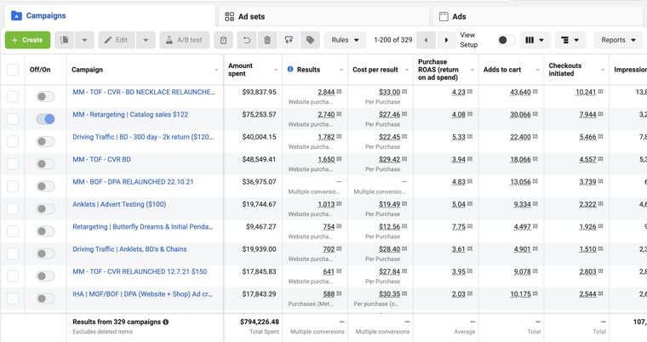Click the tag label icon in toolbar
Image resolution: width=647 pixels, height=342 pixels.
(x=310, y=40)
